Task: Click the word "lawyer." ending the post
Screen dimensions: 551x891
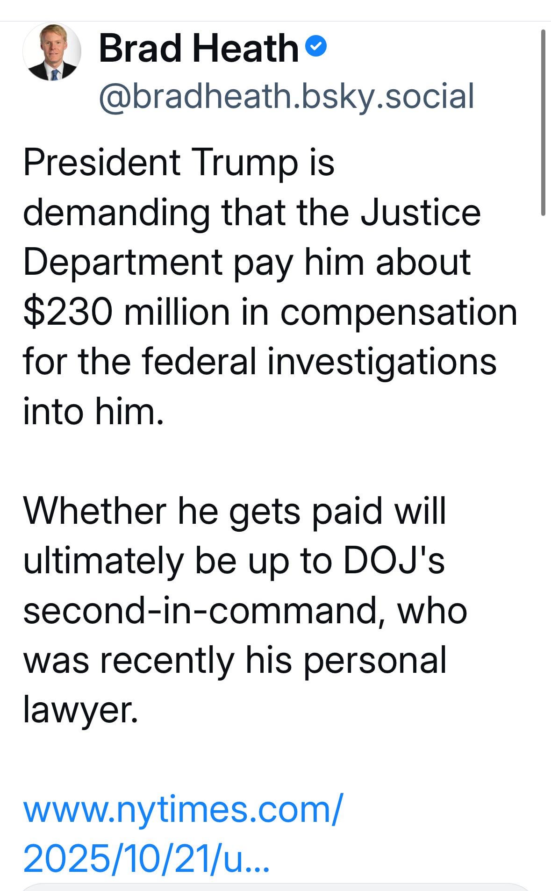Action: click(81, 710)
